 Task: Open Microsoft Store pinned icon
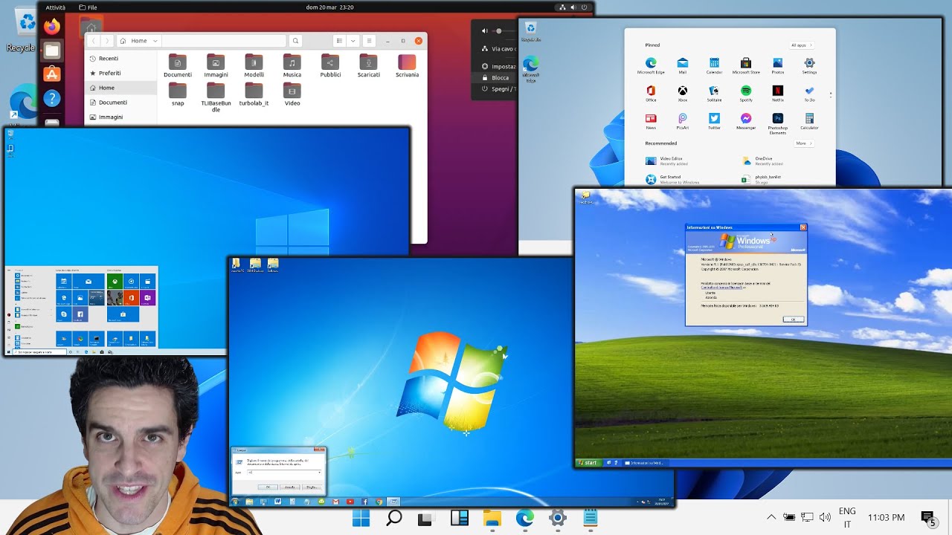point(746,63)
